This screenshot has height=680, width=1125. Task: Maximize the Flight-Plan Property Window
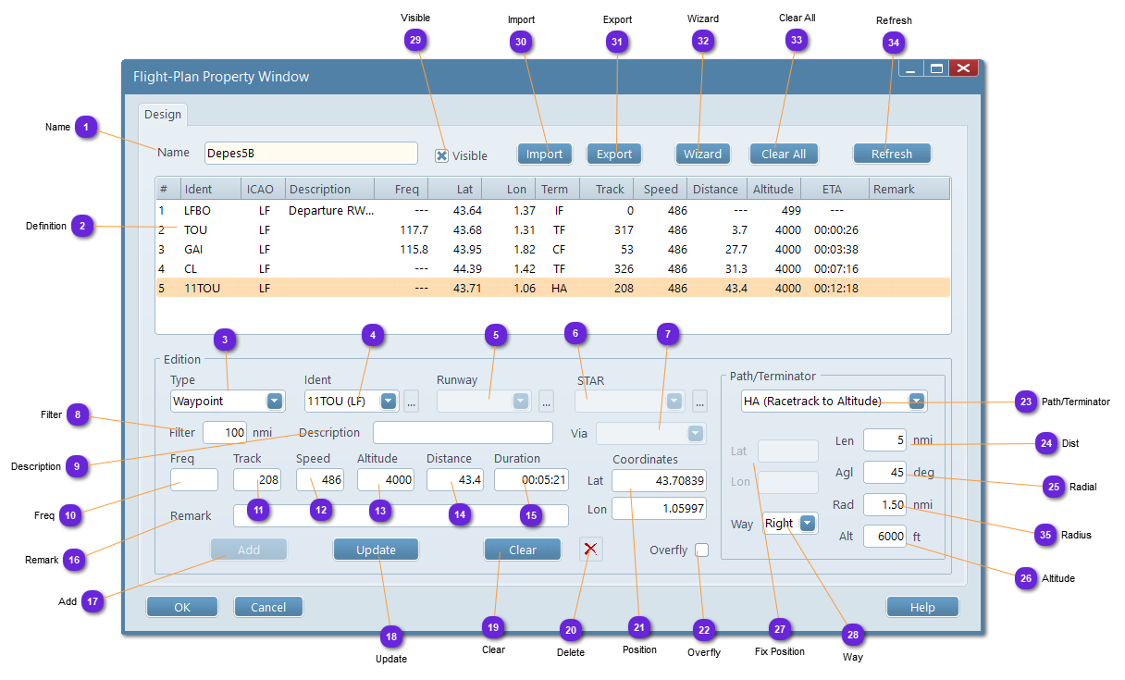(x=936, y=68)
